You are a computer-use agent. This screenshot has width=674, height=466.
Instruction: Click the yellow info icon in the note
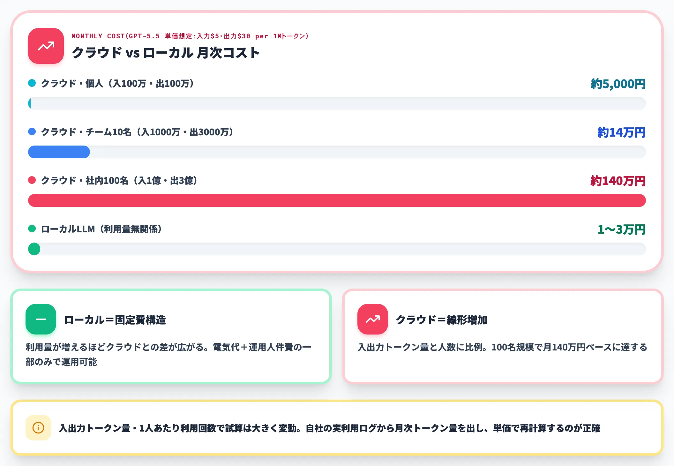(x=38, y=428)
